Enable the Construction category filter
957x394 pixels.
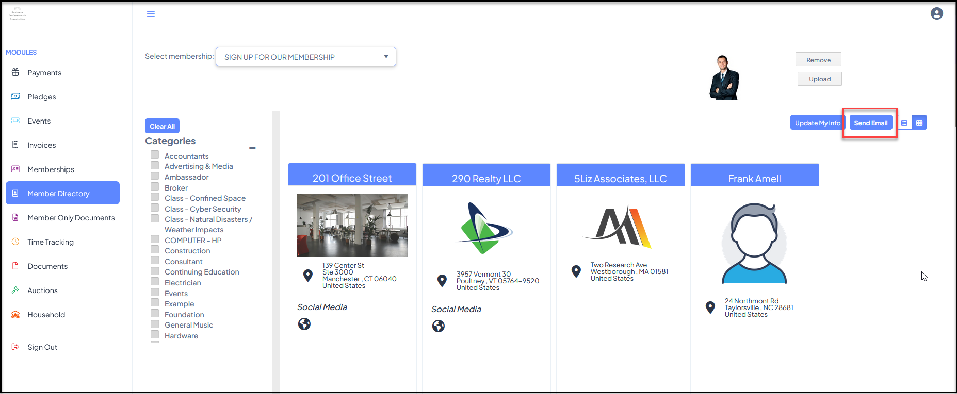(155, 249)
